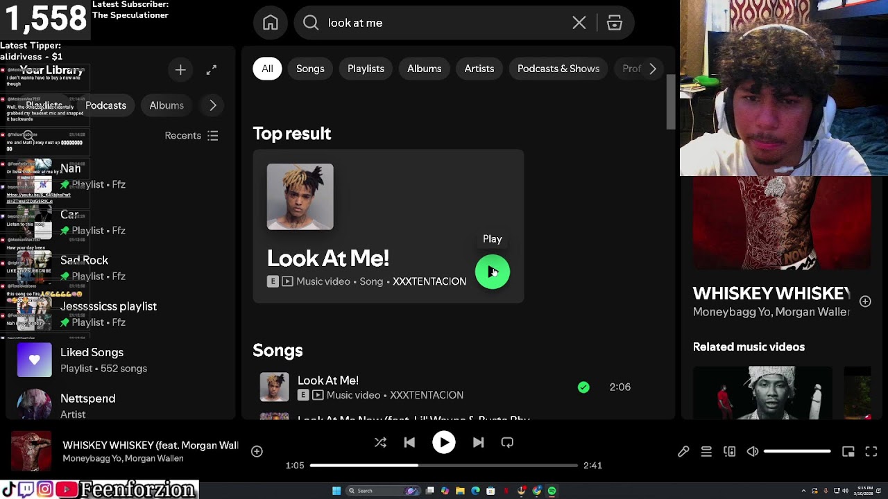Screen dimensions: 888x499
Task: Open the Recents sort options
Action: pos(191,136)
